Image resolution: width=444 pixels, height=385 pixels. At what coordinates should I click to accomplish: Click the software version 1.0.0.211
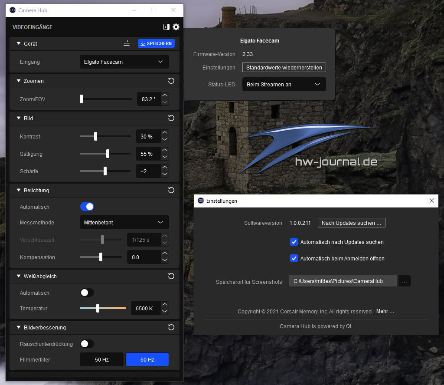pyautogui.click(x=300, y=223)
